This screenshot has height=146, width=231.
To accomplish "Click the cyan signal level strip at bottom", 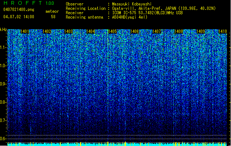I will (x=117, y=144).
